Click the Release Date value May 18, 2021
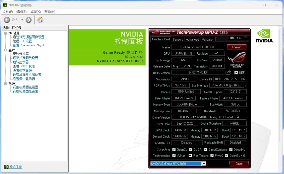This screenshot has width=284, height=174. click(x=182, y=66)
